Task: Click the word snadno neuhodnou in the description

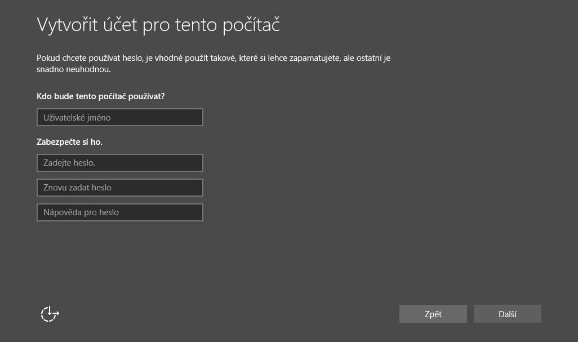Action: [73, 69]
